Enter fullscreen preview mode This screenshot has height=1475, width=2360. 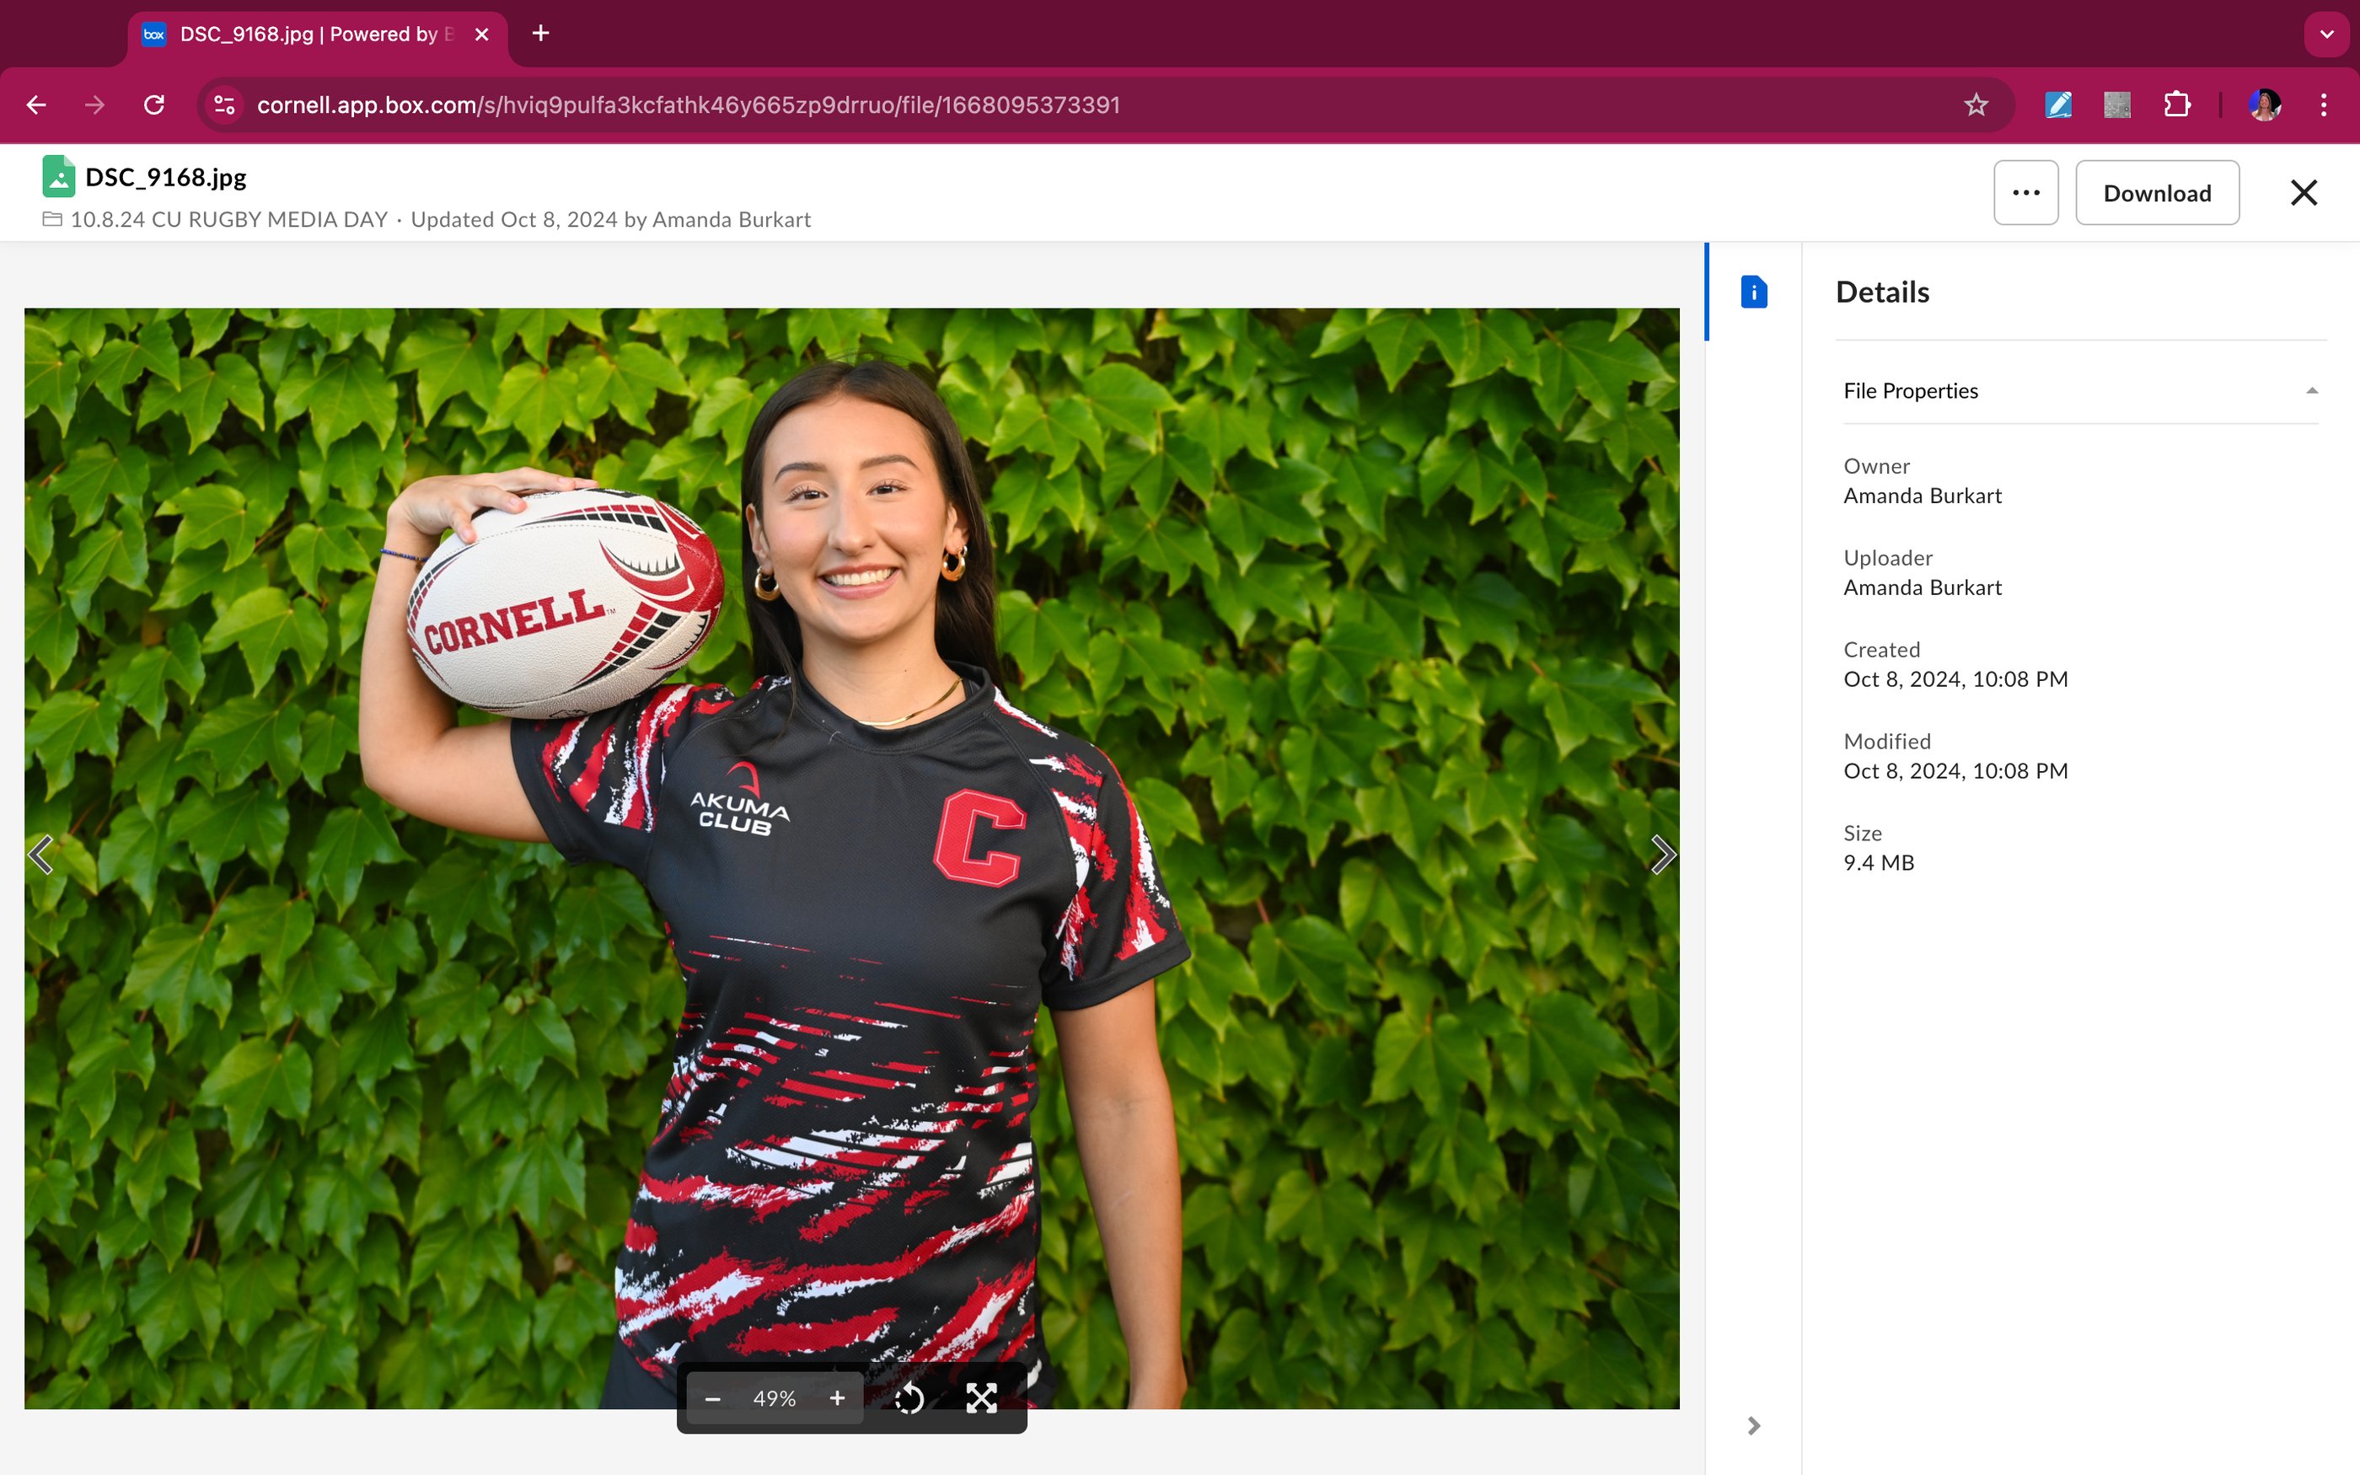point(981,1398)
